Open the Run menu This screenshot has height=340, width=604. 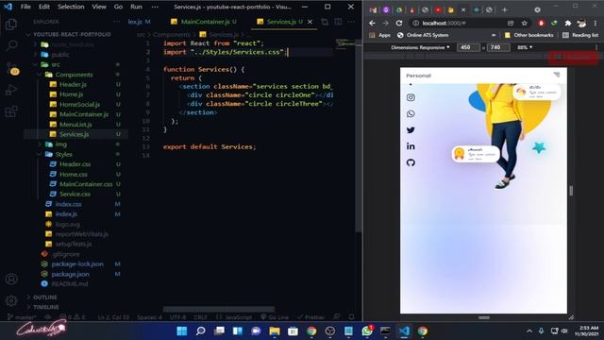click(x=136, y=7)
